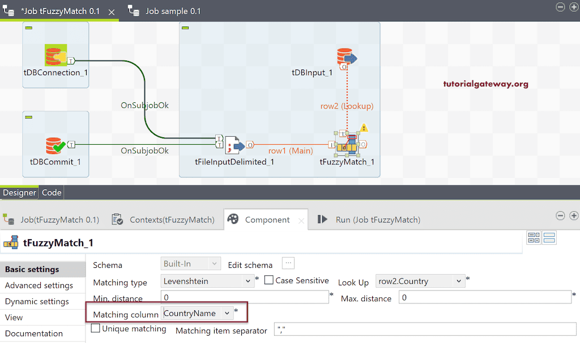
Task: Open the Matching column dropdown
Action: [x=226, y=312]
